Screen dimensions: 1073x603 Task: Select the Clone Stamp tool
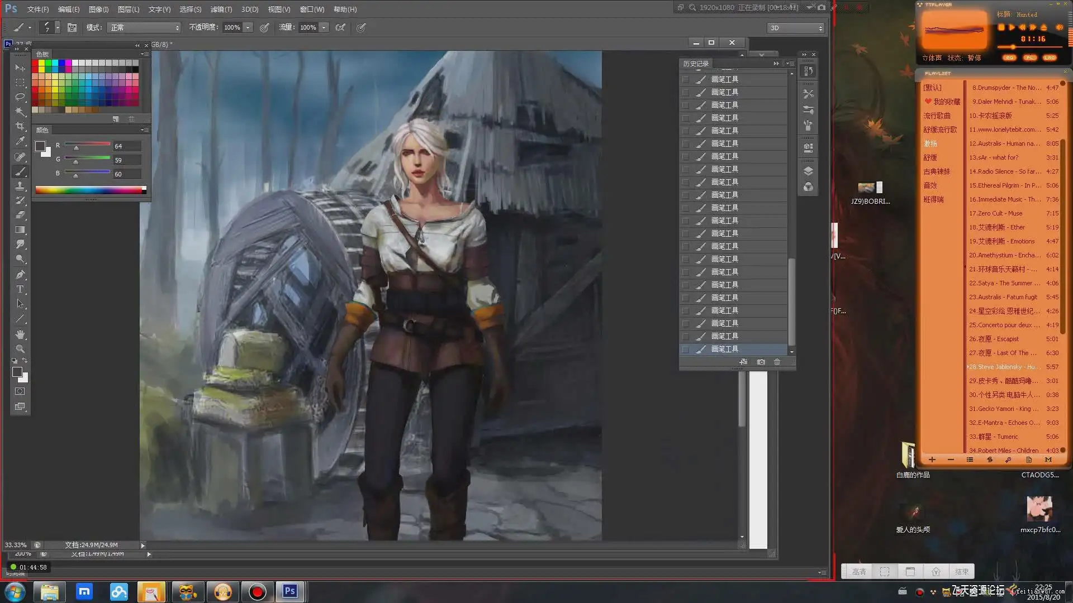pyautogui.click(x=20, y=186)
